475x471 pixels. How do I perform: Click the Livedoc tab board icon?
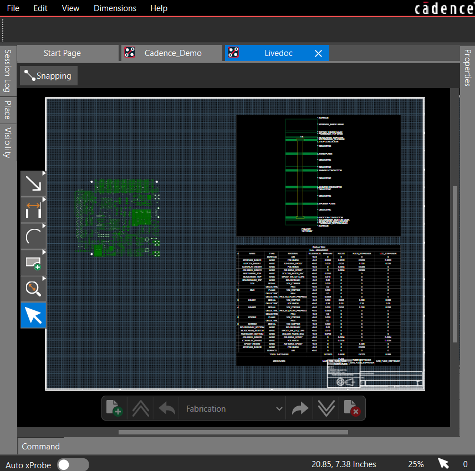coord(233,53)
